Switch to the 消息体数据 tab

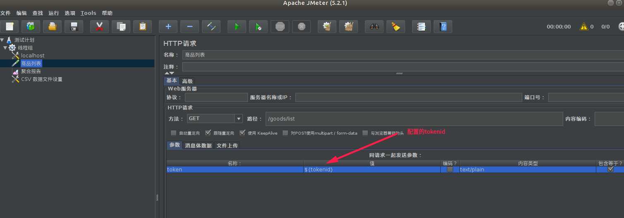coord(199,145)
